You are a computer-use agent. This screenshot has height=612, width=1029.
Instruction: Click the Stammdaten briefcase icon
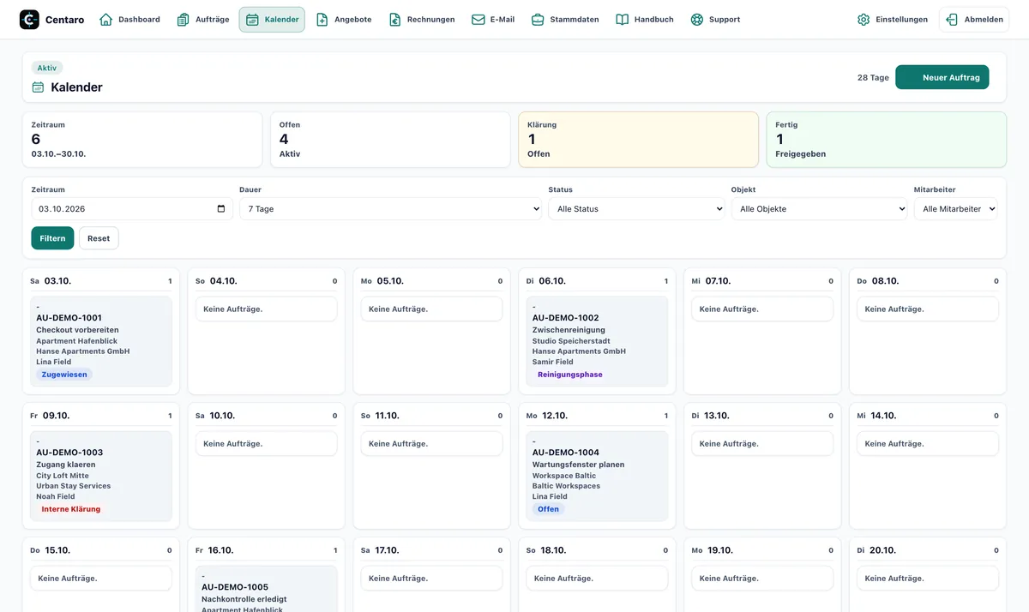[x=538, y=20]
